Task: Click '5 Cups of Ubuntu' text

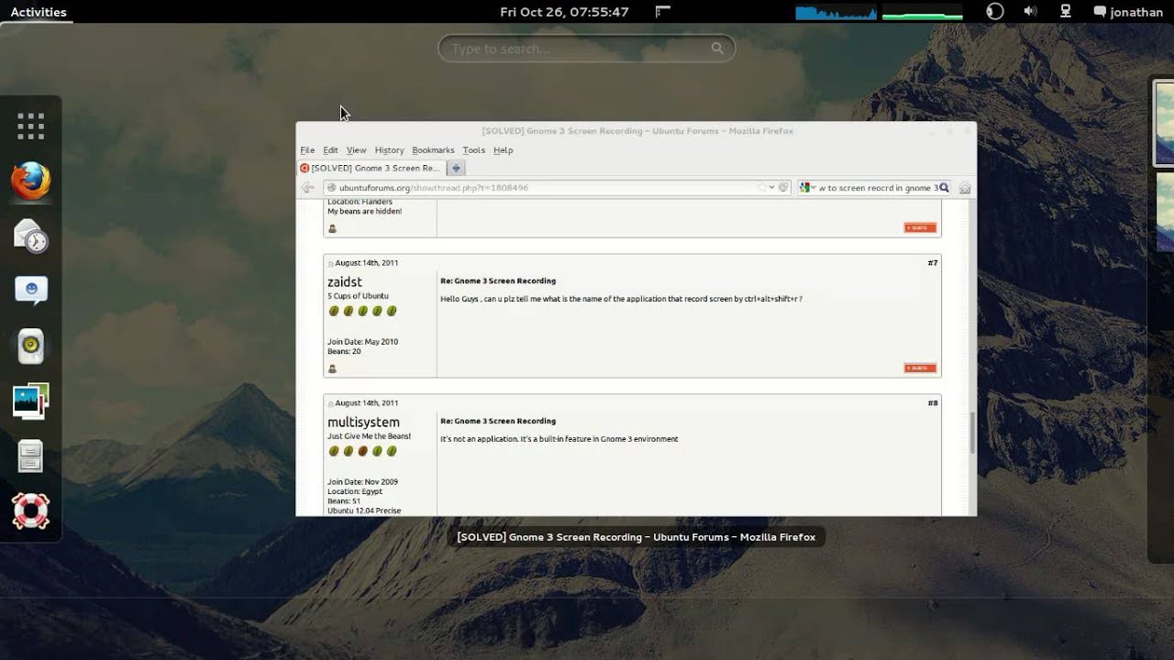Action: point(358,296)
